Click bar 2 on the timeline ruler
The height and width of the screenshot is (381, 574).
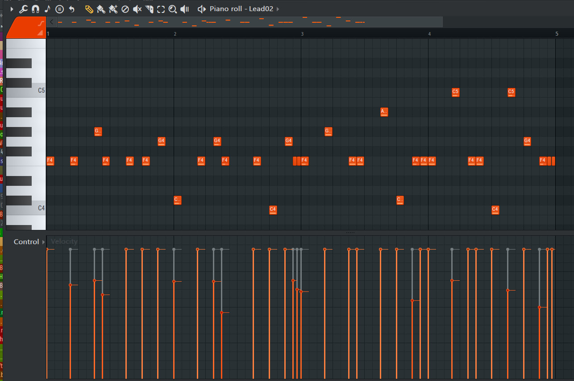175,34
